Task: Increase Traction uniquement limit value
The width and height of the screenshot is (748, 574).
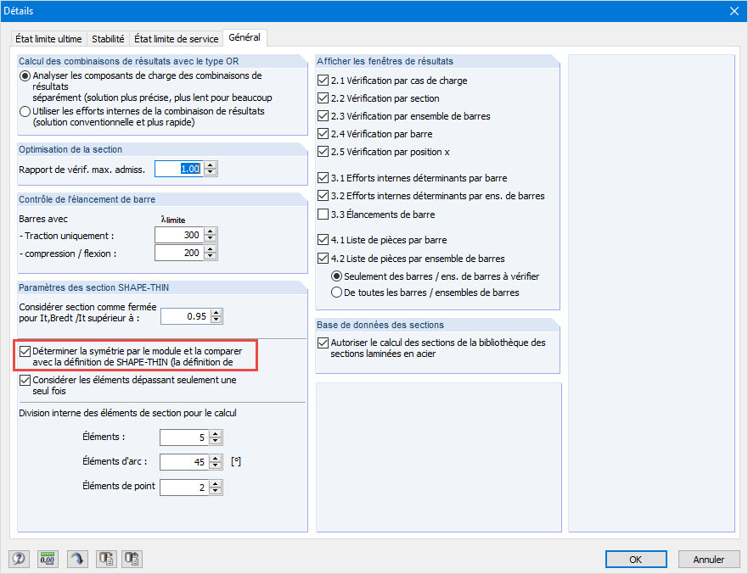Action: click(x=211, y=231)
